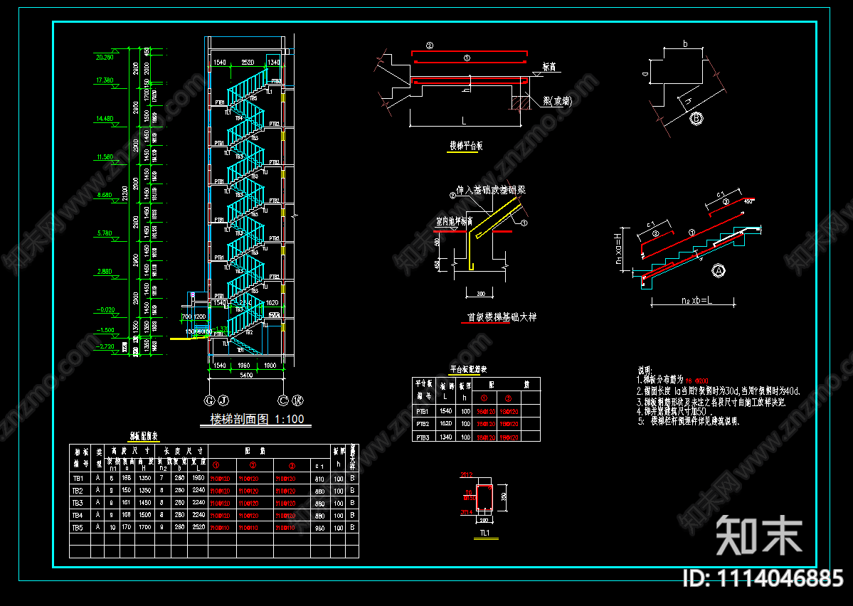The image size is (853, 606).
Task: Select the TB4 row label in the slab table
Action: pyautogui.click(x=78, y=515)
